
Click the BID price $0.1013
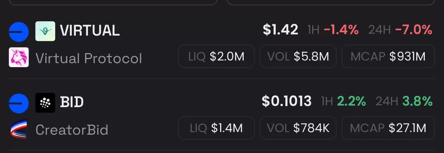[x=287, y=101]
